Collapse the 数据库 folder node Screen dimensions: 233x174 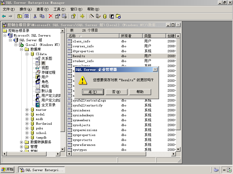pyautogui.click(x=21, y=49)
